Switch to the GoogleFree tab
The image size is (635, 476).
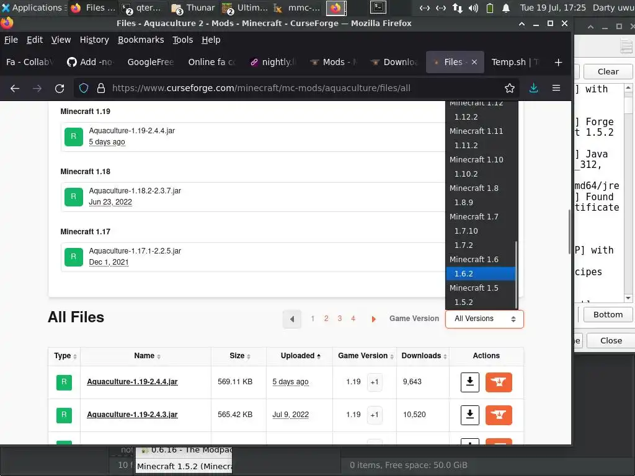coord(150,63)
